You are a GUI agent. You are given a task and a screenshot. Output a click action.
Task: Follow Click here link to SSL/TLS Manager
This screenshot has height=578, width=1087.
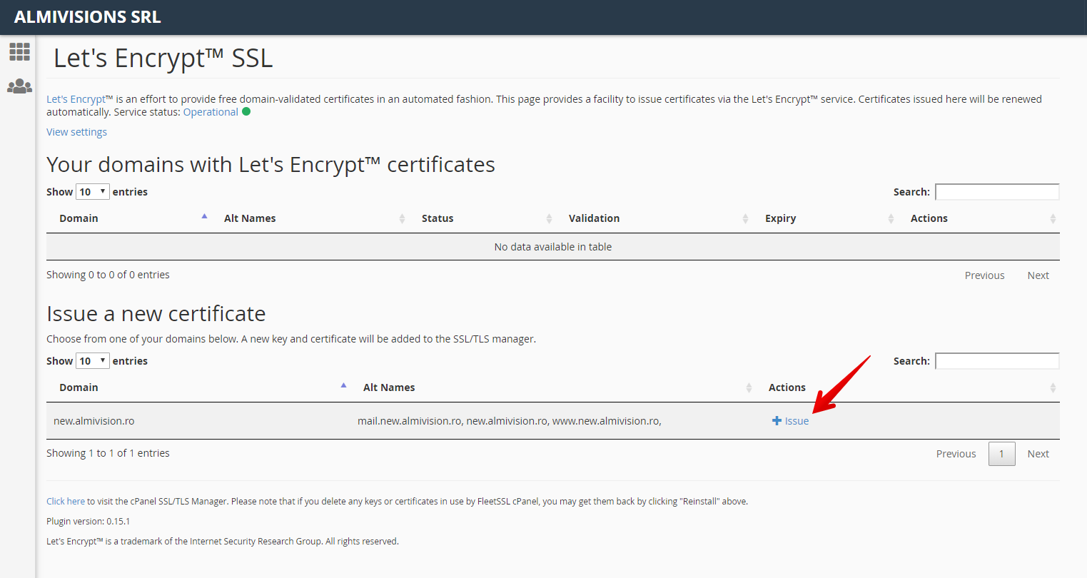(x=66, y=502)
